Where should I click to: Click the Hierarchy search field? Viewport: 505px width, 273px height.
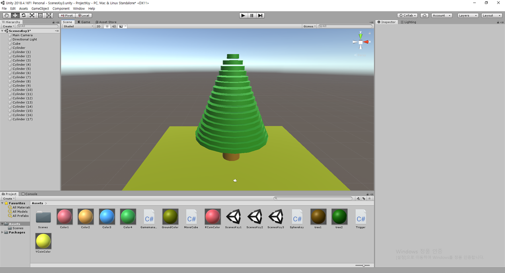(37, 26)
